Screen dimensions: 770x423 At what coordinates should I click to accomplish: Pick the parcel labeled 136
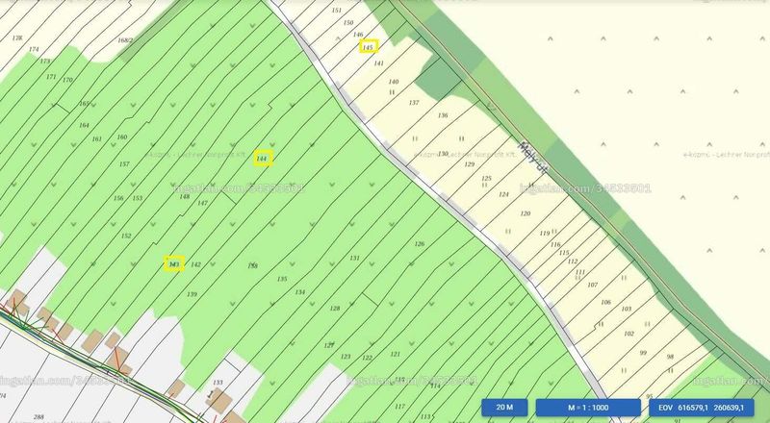point(443,115)
